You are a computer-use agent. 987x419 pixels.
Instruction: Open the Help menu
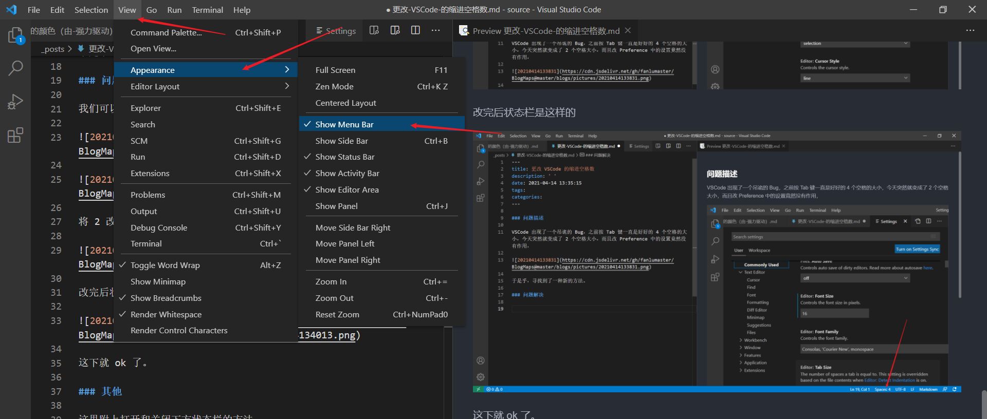[x=242, y=10]
